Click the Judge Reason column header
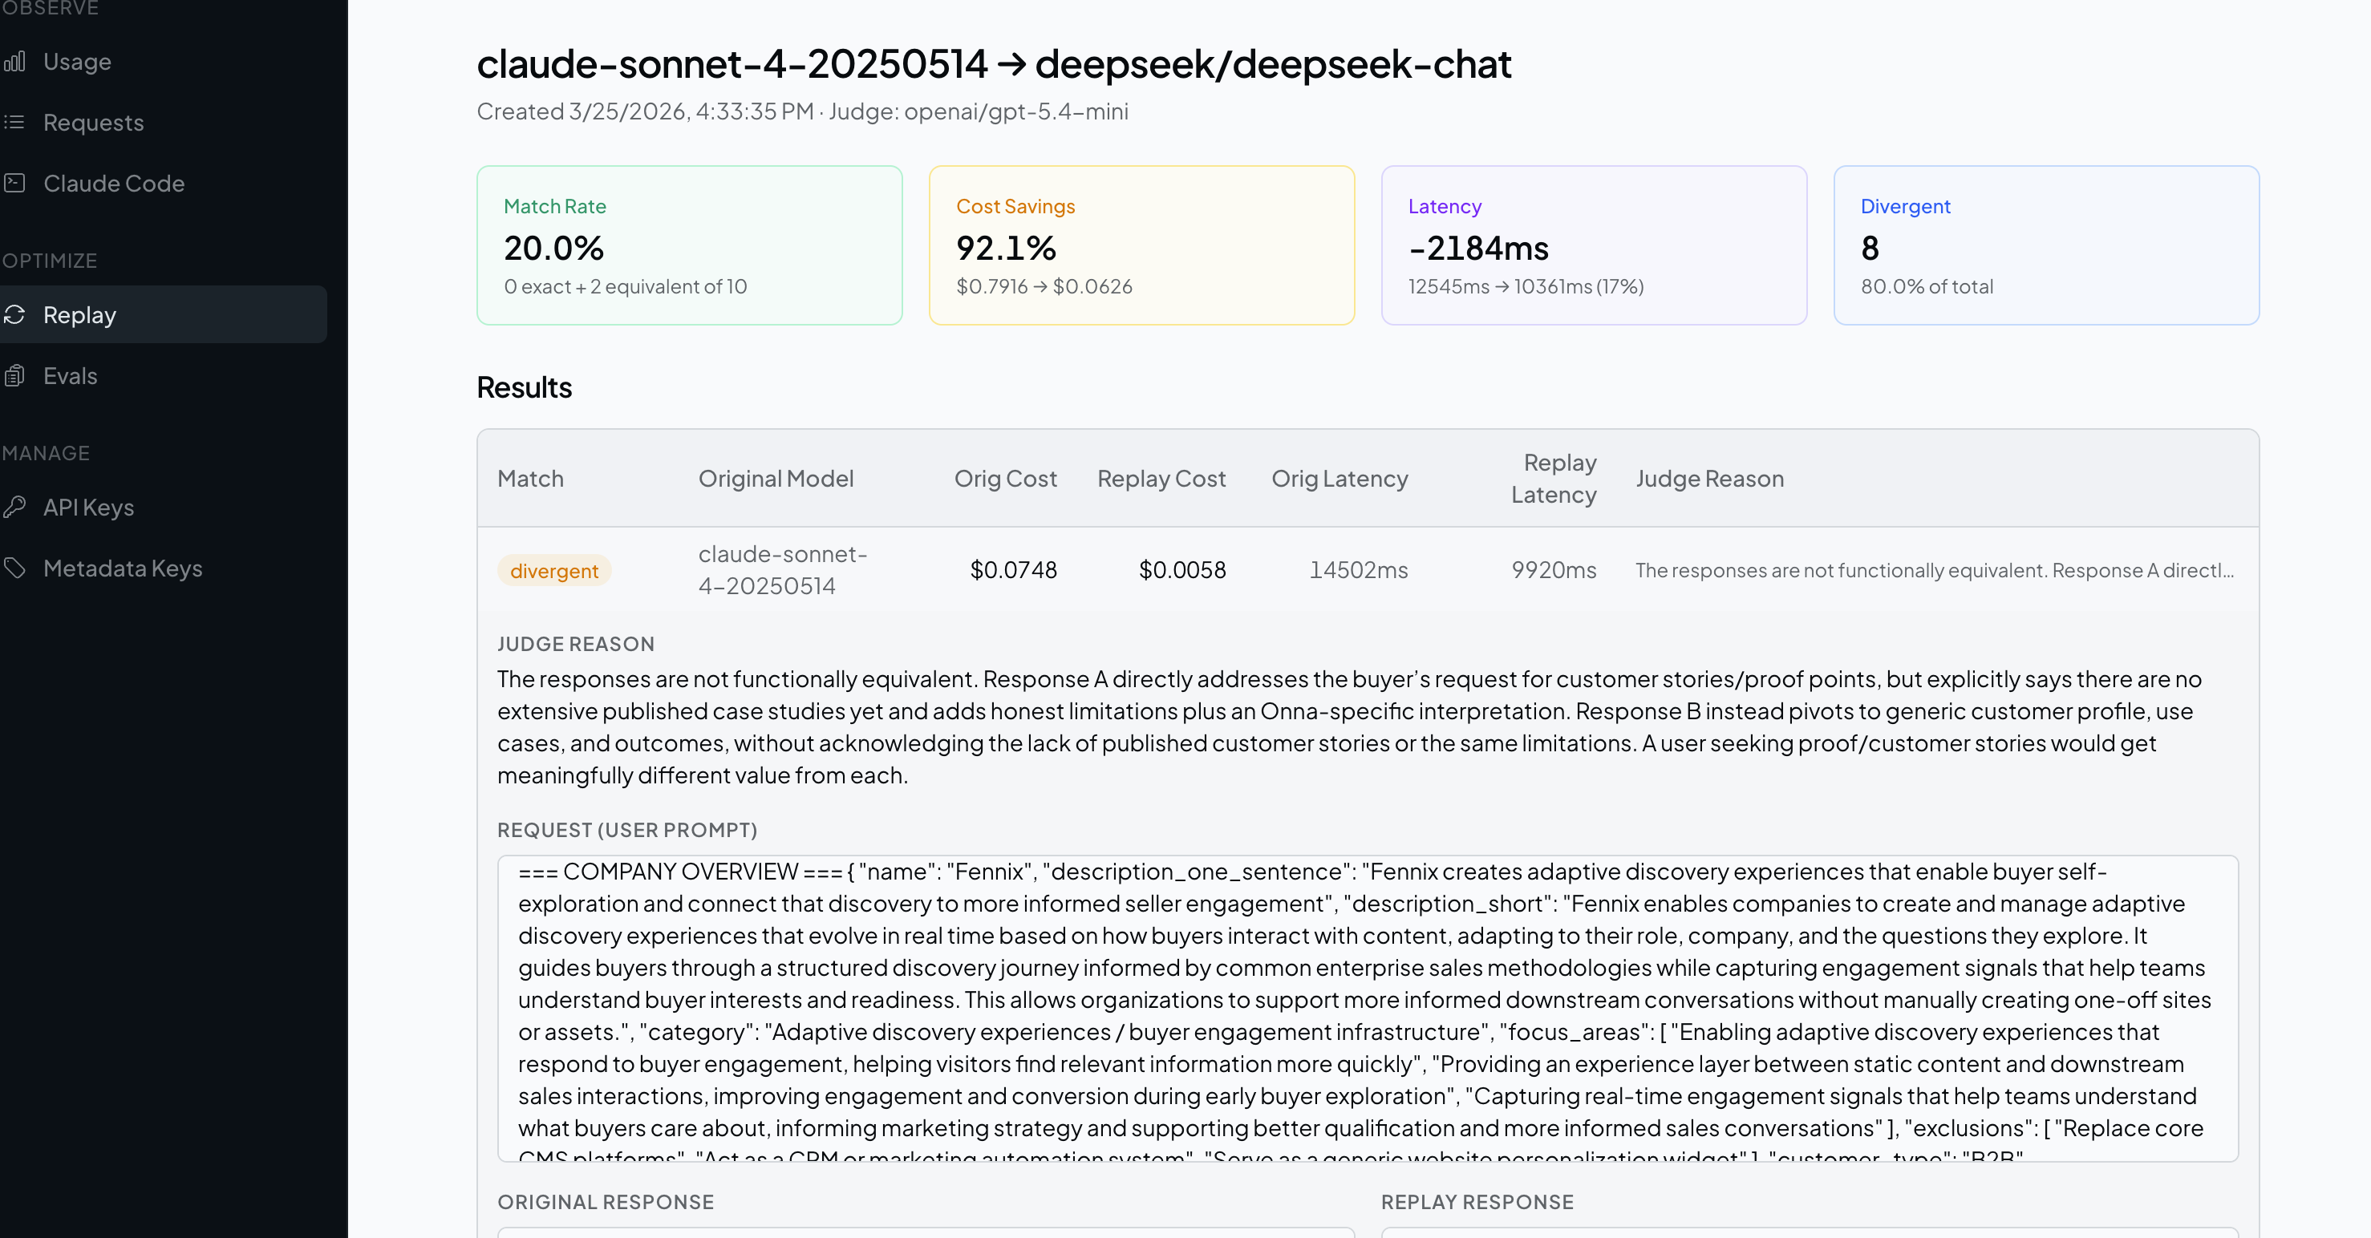This screenshot has height=1238, width=2371. pyautogui.click(x=1709, y=478)
